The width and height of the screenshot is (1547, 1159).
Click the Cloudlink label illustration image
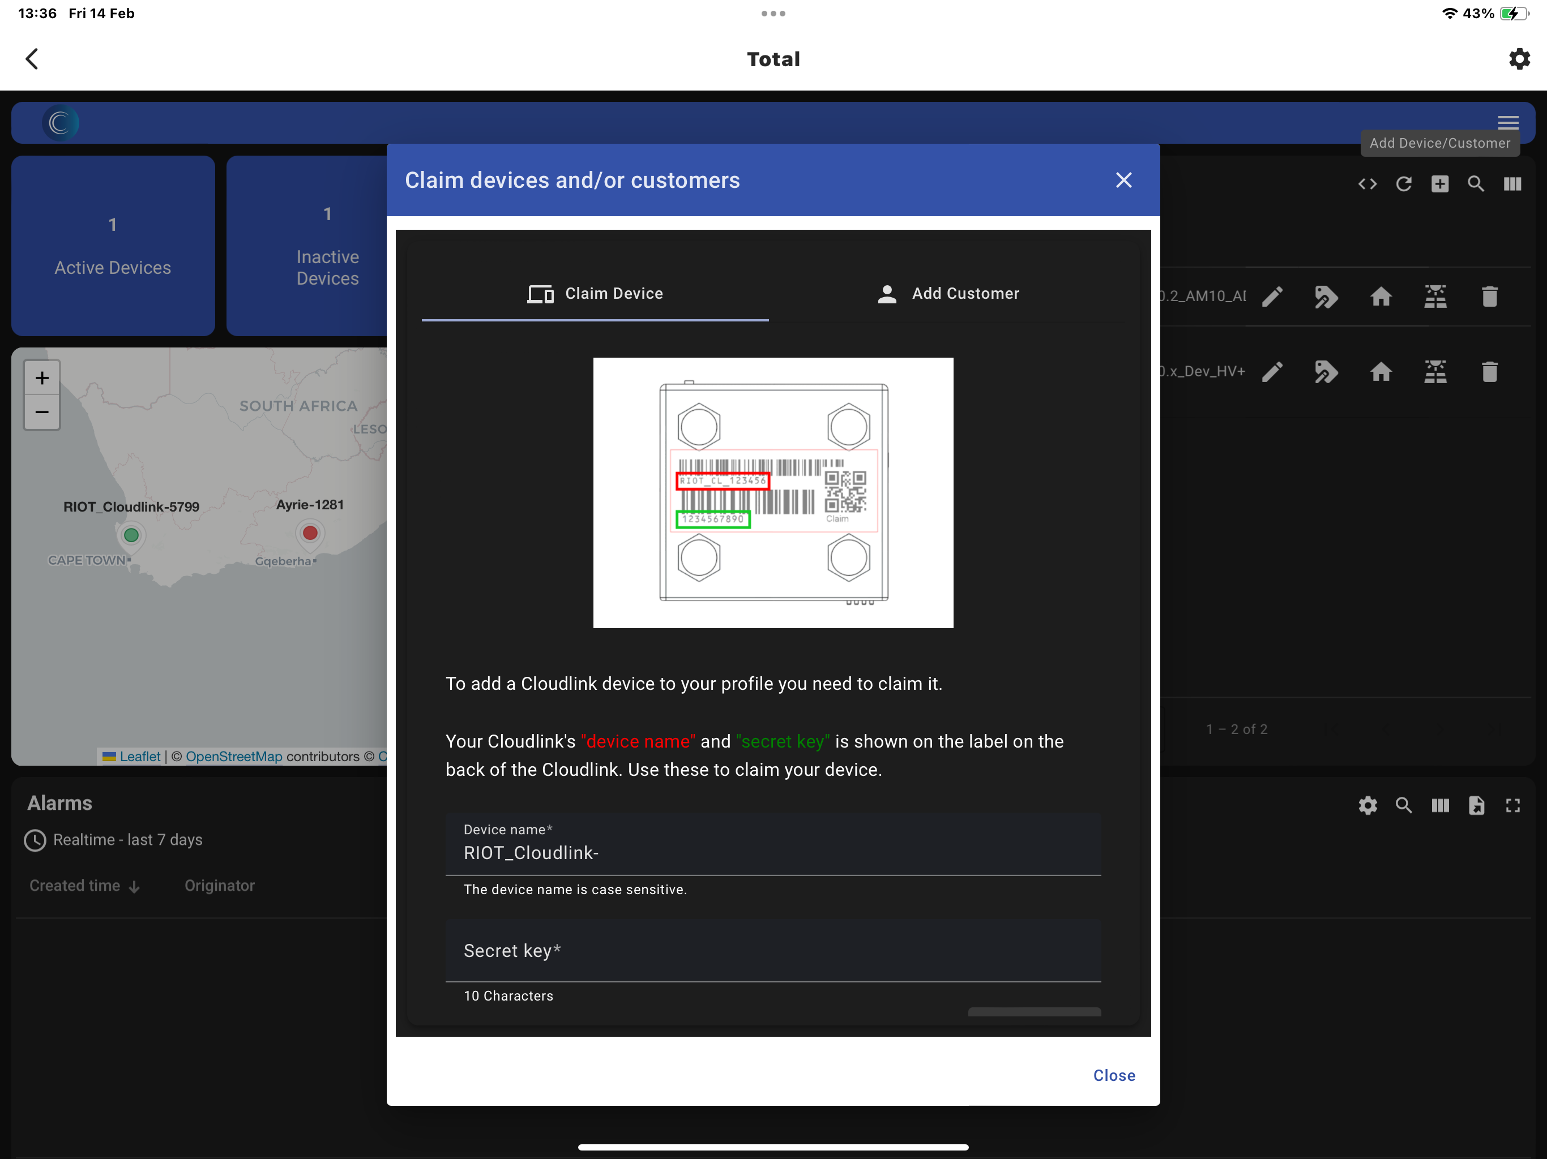pyautogui.click(x=773, y=493)
